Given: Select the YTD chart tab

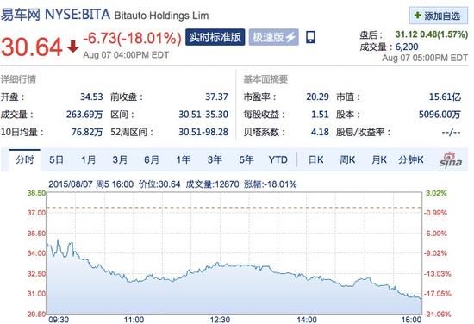Looking at the screenshot, I should (x=278, y=159).
